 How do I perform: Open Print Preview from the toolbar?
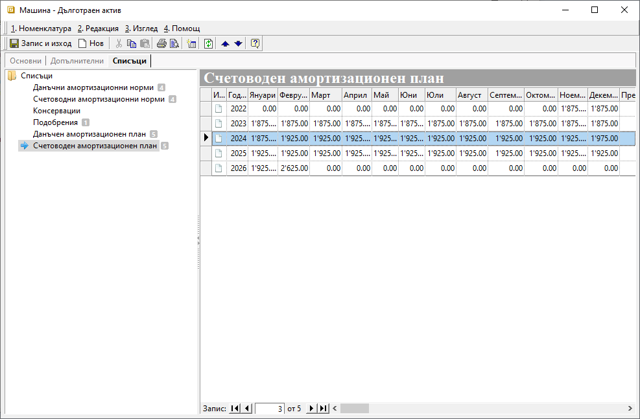pos(174,43)
